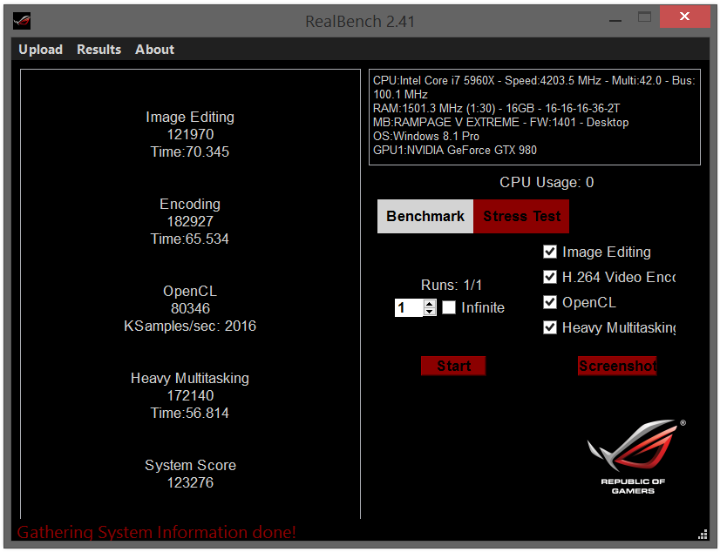The height and width of the screenshot is (552, 720).
Task: Switch to the Benchmark tab
Action: pyautogui.click(x=425, y=217)
